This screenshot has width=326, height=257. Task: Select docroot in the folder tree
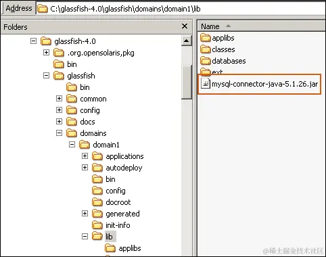[x=118, y=202]
